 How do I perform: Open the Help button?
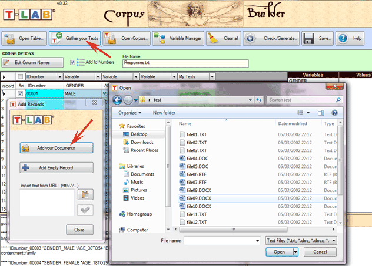[350, 39]
